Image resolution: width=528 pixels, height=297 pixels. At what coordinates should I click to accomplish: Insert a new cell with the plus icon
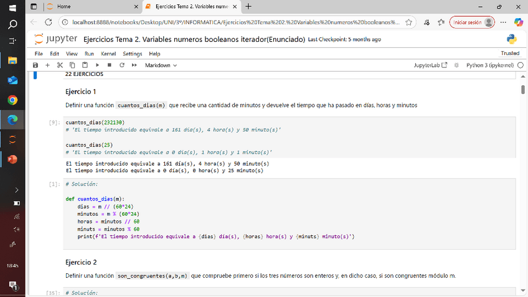coord(47,65)
